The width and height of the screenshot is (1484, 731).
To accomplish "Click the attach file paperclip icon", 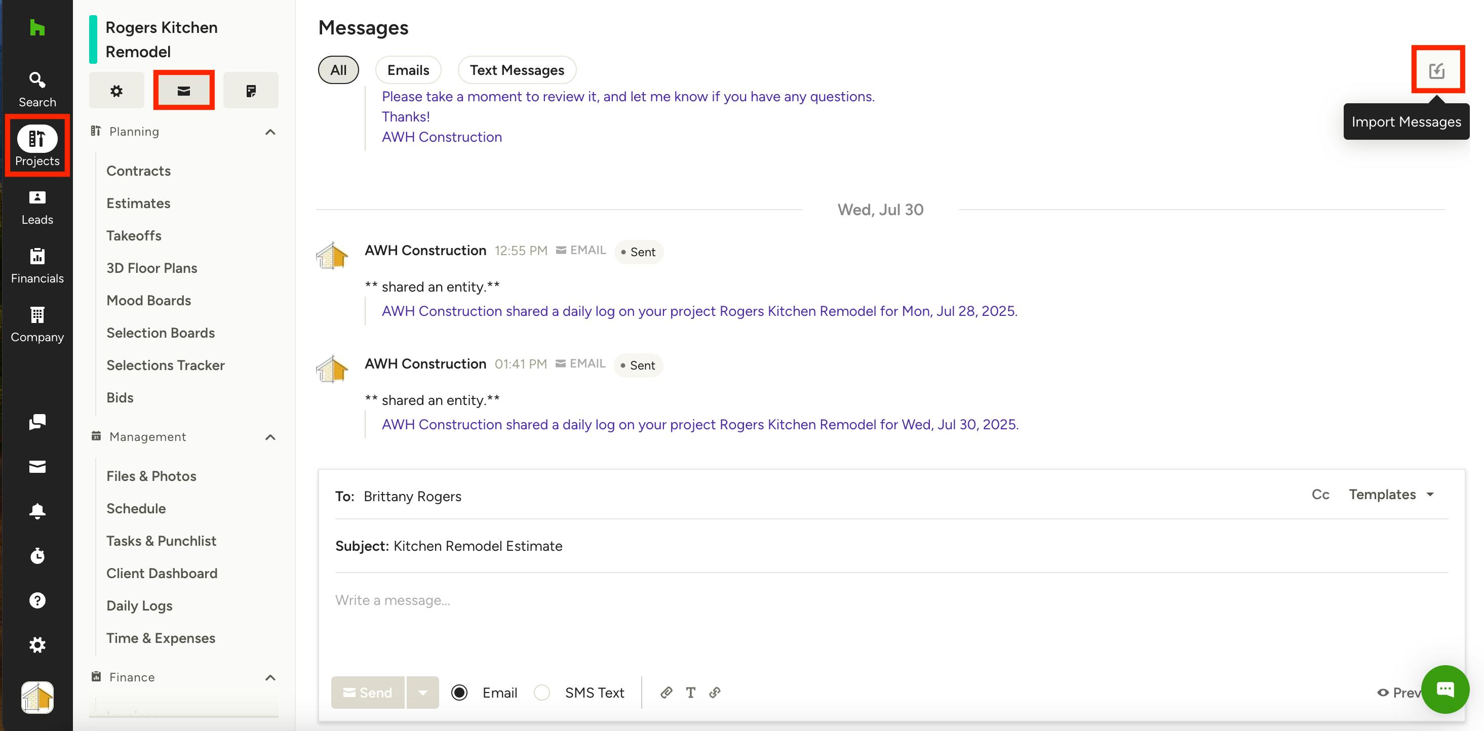I will tap(666, 693).
